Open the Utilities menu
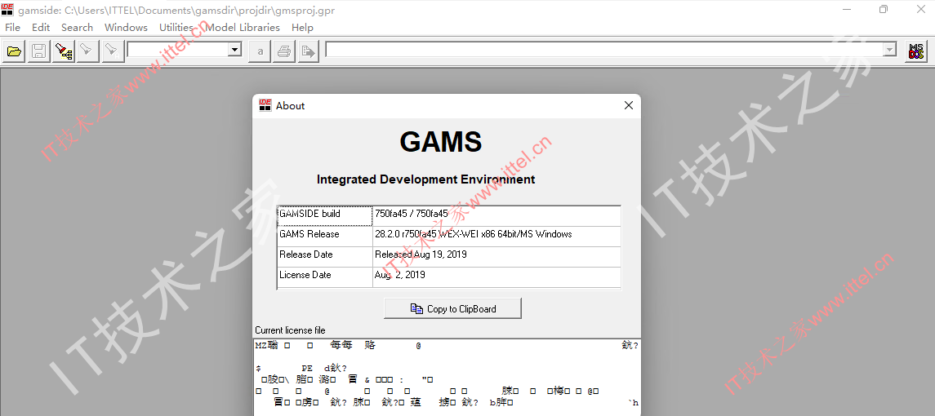Viewport: 935px width, 416px height. pos(176,28)
